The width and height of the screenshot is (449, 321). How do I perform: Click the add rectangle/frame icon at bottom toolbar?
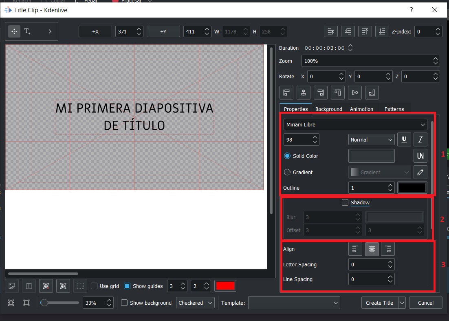point(29,286)
